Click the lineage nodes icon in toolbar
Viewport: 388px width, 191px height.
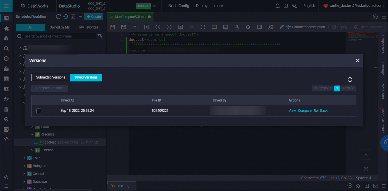[282, 27]
